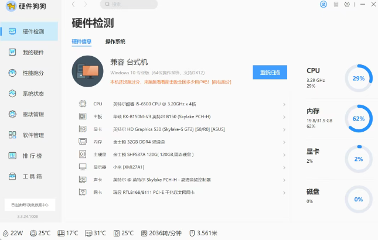378x240 pixels.
Task: Switch to the 硬件信息 tab
Action: point(81,42)
